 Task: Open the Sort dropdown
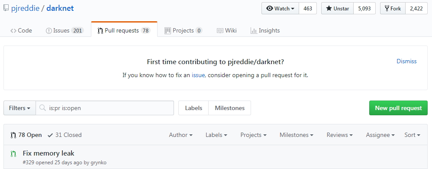click(x=413, y=135)
